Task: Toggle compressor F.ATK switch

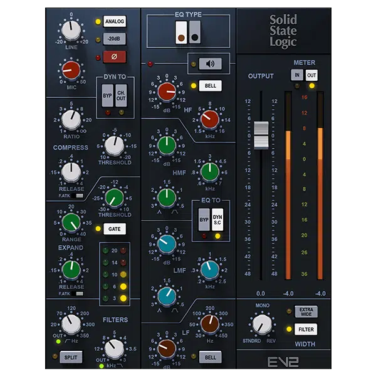Action: tap(77, 196)
